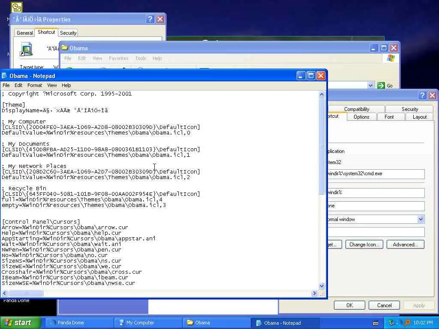The image size is (439, 329).
Task: Open the File menu in Notepad
Action: tap(6, 85)
